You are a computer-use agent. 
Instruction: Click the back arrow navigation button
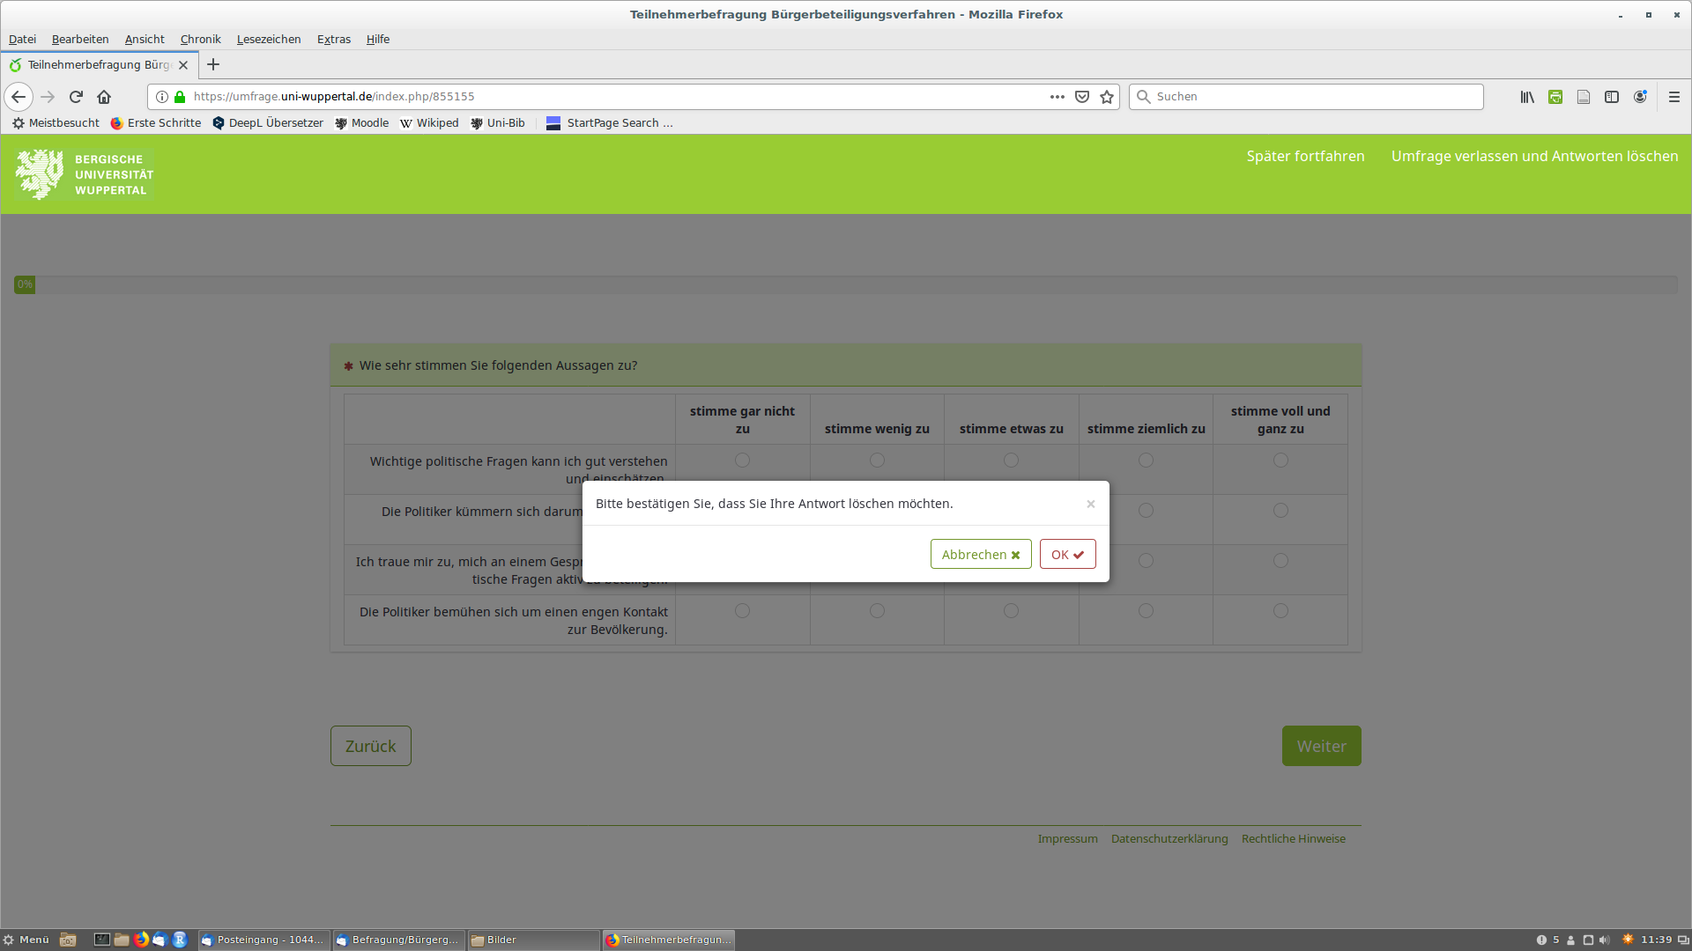(x=19, y=97)
